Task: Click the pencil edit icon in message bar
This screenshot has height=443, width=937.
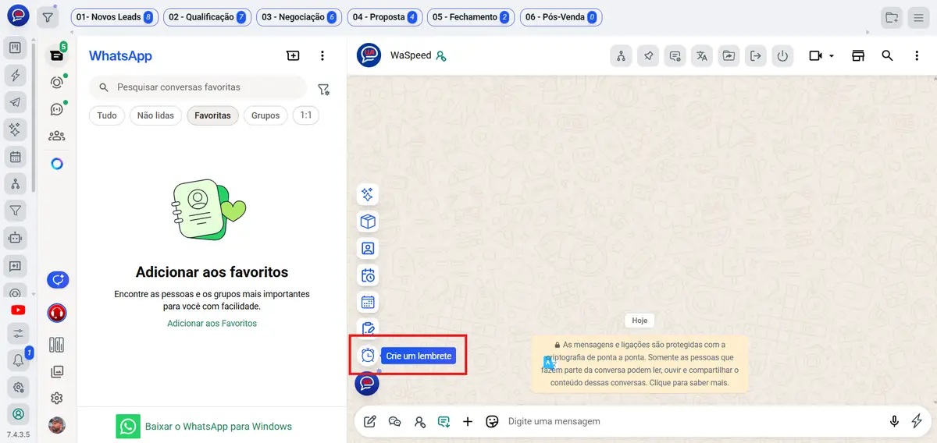Action: [x=370, y=421]
